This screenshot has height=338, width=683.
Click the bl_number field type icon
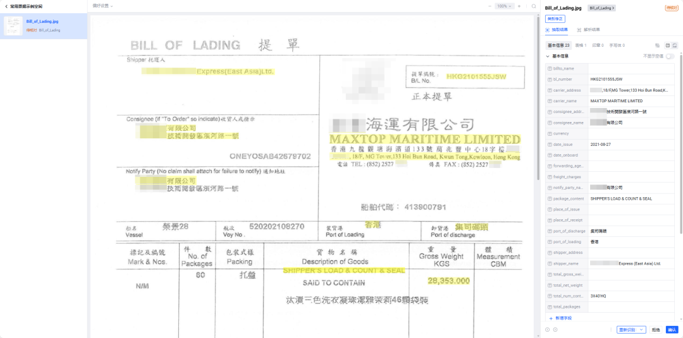click(x=550, y=80)
